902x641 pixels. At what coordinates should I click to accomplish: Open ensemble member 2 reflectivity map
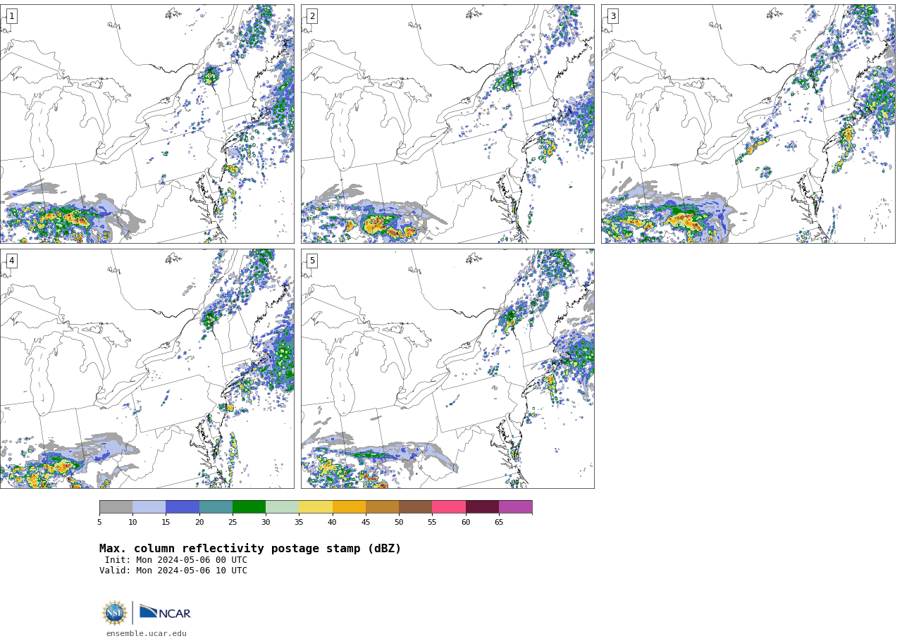(447, 124)
